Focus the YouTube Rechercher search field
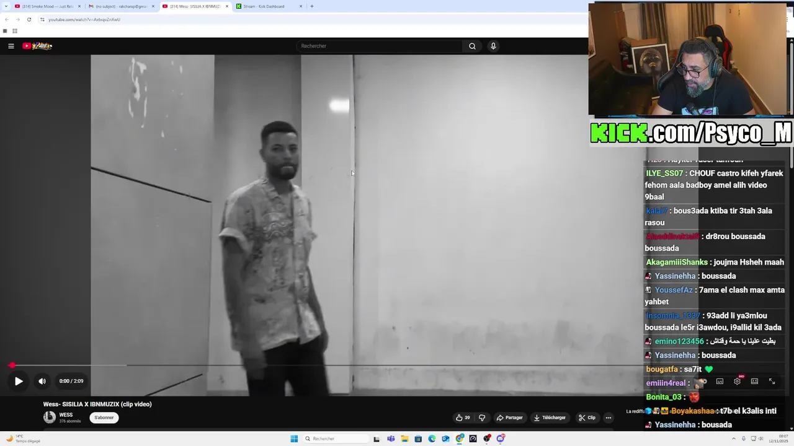The height and width of the screenshot is (446, 794). (x=380, y=46)
